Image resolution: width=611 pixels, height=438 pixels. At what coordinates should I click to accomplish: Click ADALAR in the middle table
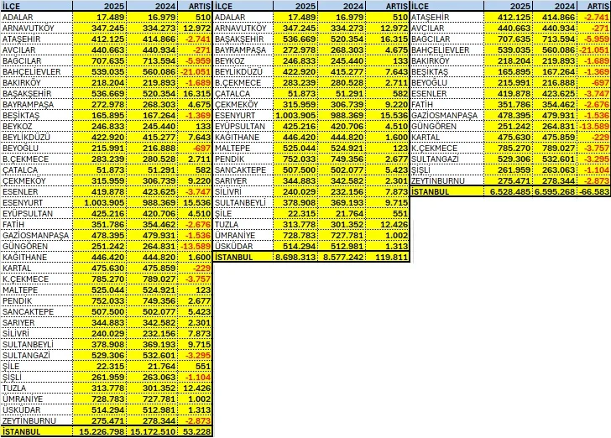click(x=232, y=16)
